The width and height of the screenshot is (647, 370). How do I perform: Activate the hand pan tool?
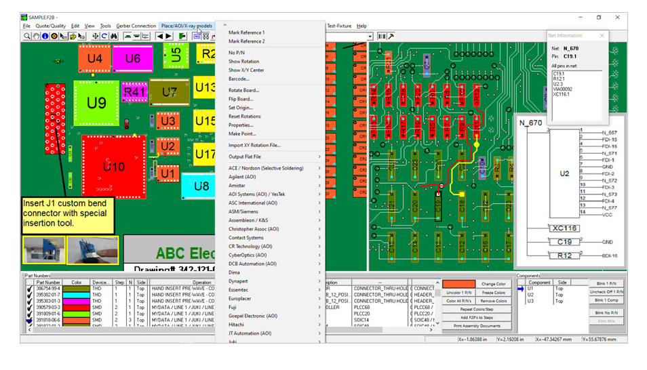36,36
